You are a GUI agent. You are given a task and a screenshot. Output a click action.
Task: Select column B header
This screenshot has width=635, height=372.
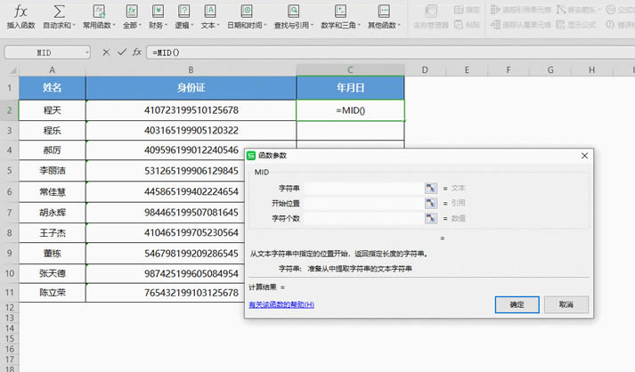point(191,70)
